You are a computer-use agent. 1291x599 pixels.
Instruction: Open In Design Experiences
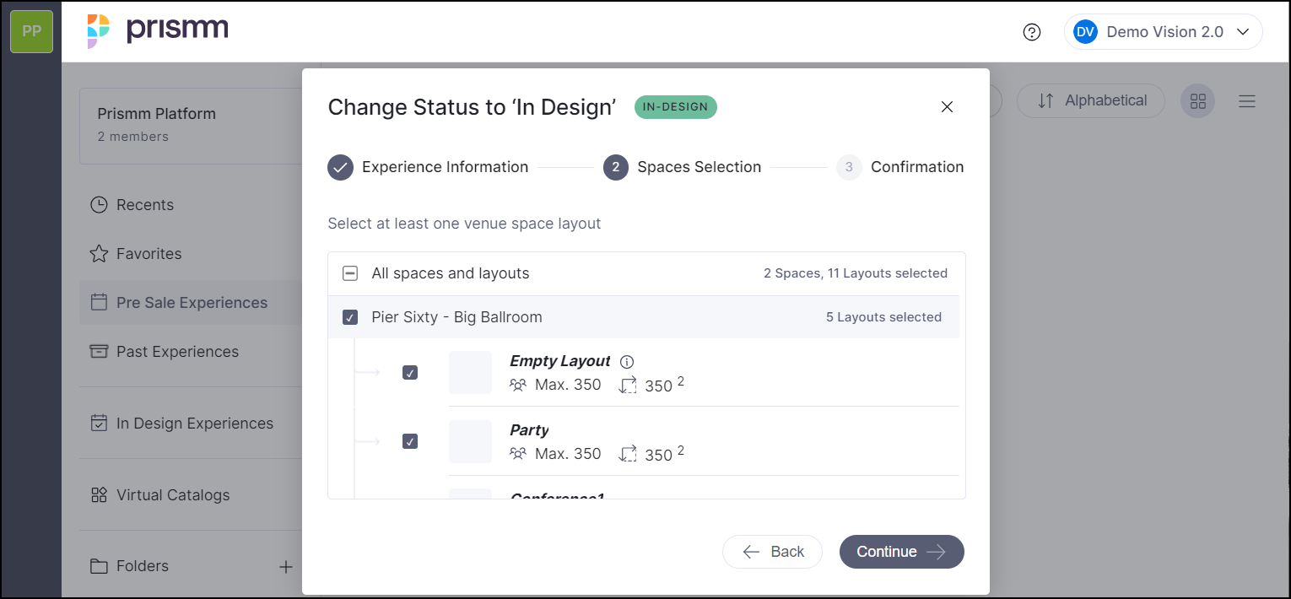pos(195,424)
